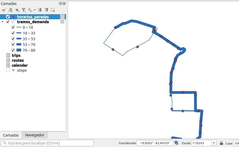Switch to the Camadas tab
The height and width of the screenshot is (147, 239).
point(11,135)
